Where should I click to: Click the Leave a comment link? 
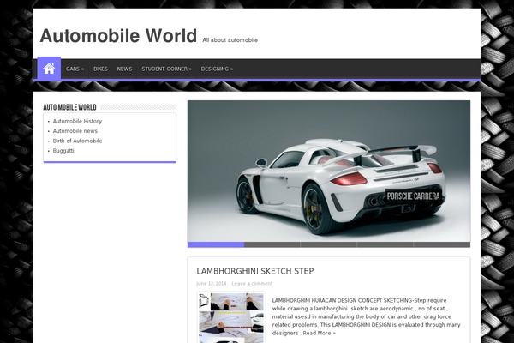point(252,284)
